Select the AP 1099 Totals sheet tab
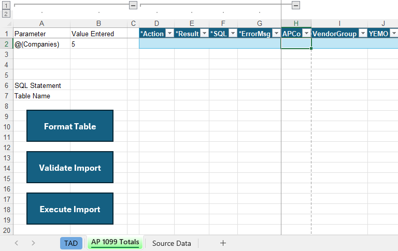This screenshot has width=398, height=251. tap(115, 242)
